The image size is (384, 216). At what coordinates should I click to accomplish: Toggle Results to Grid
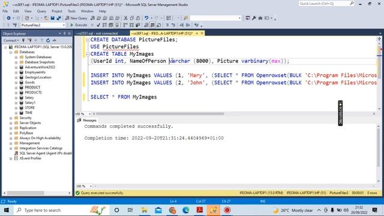pos(152,25)
